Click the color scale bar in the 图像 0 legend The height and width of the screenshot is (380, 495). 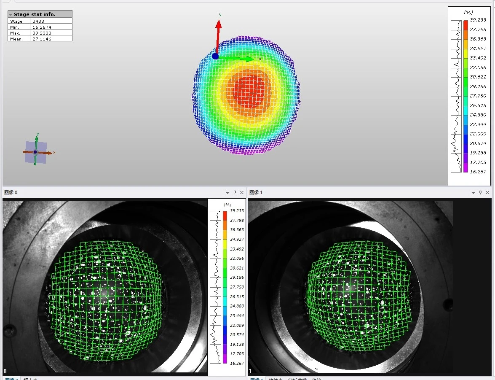point(225,287)
